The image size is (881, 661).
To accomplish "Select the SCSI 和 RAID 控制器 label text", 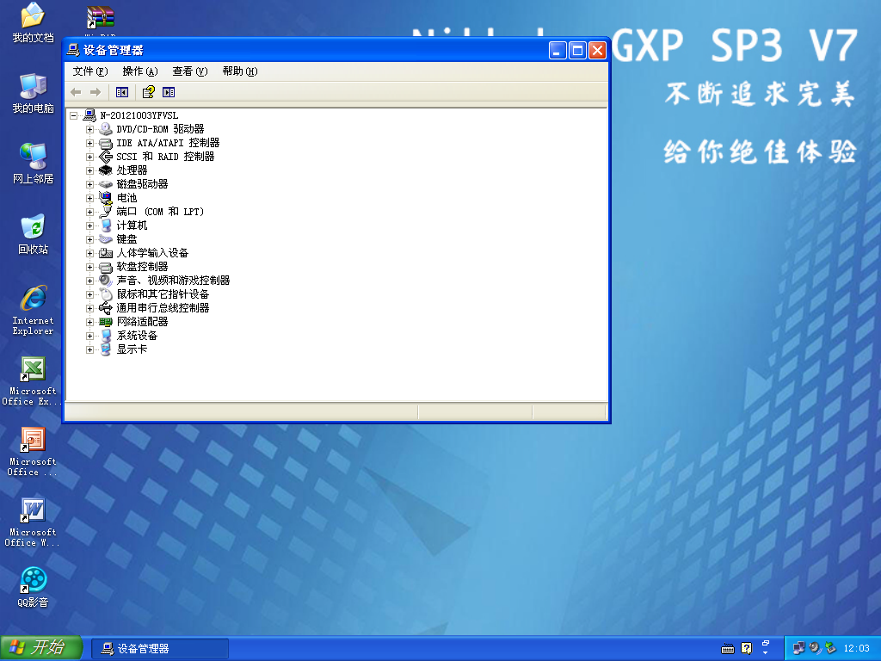I will pos(165,157).
